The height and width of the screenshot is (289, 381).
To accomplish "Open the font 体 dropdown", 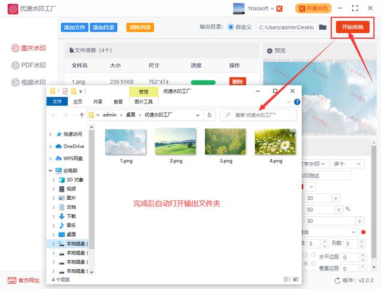I will (330, 233).
